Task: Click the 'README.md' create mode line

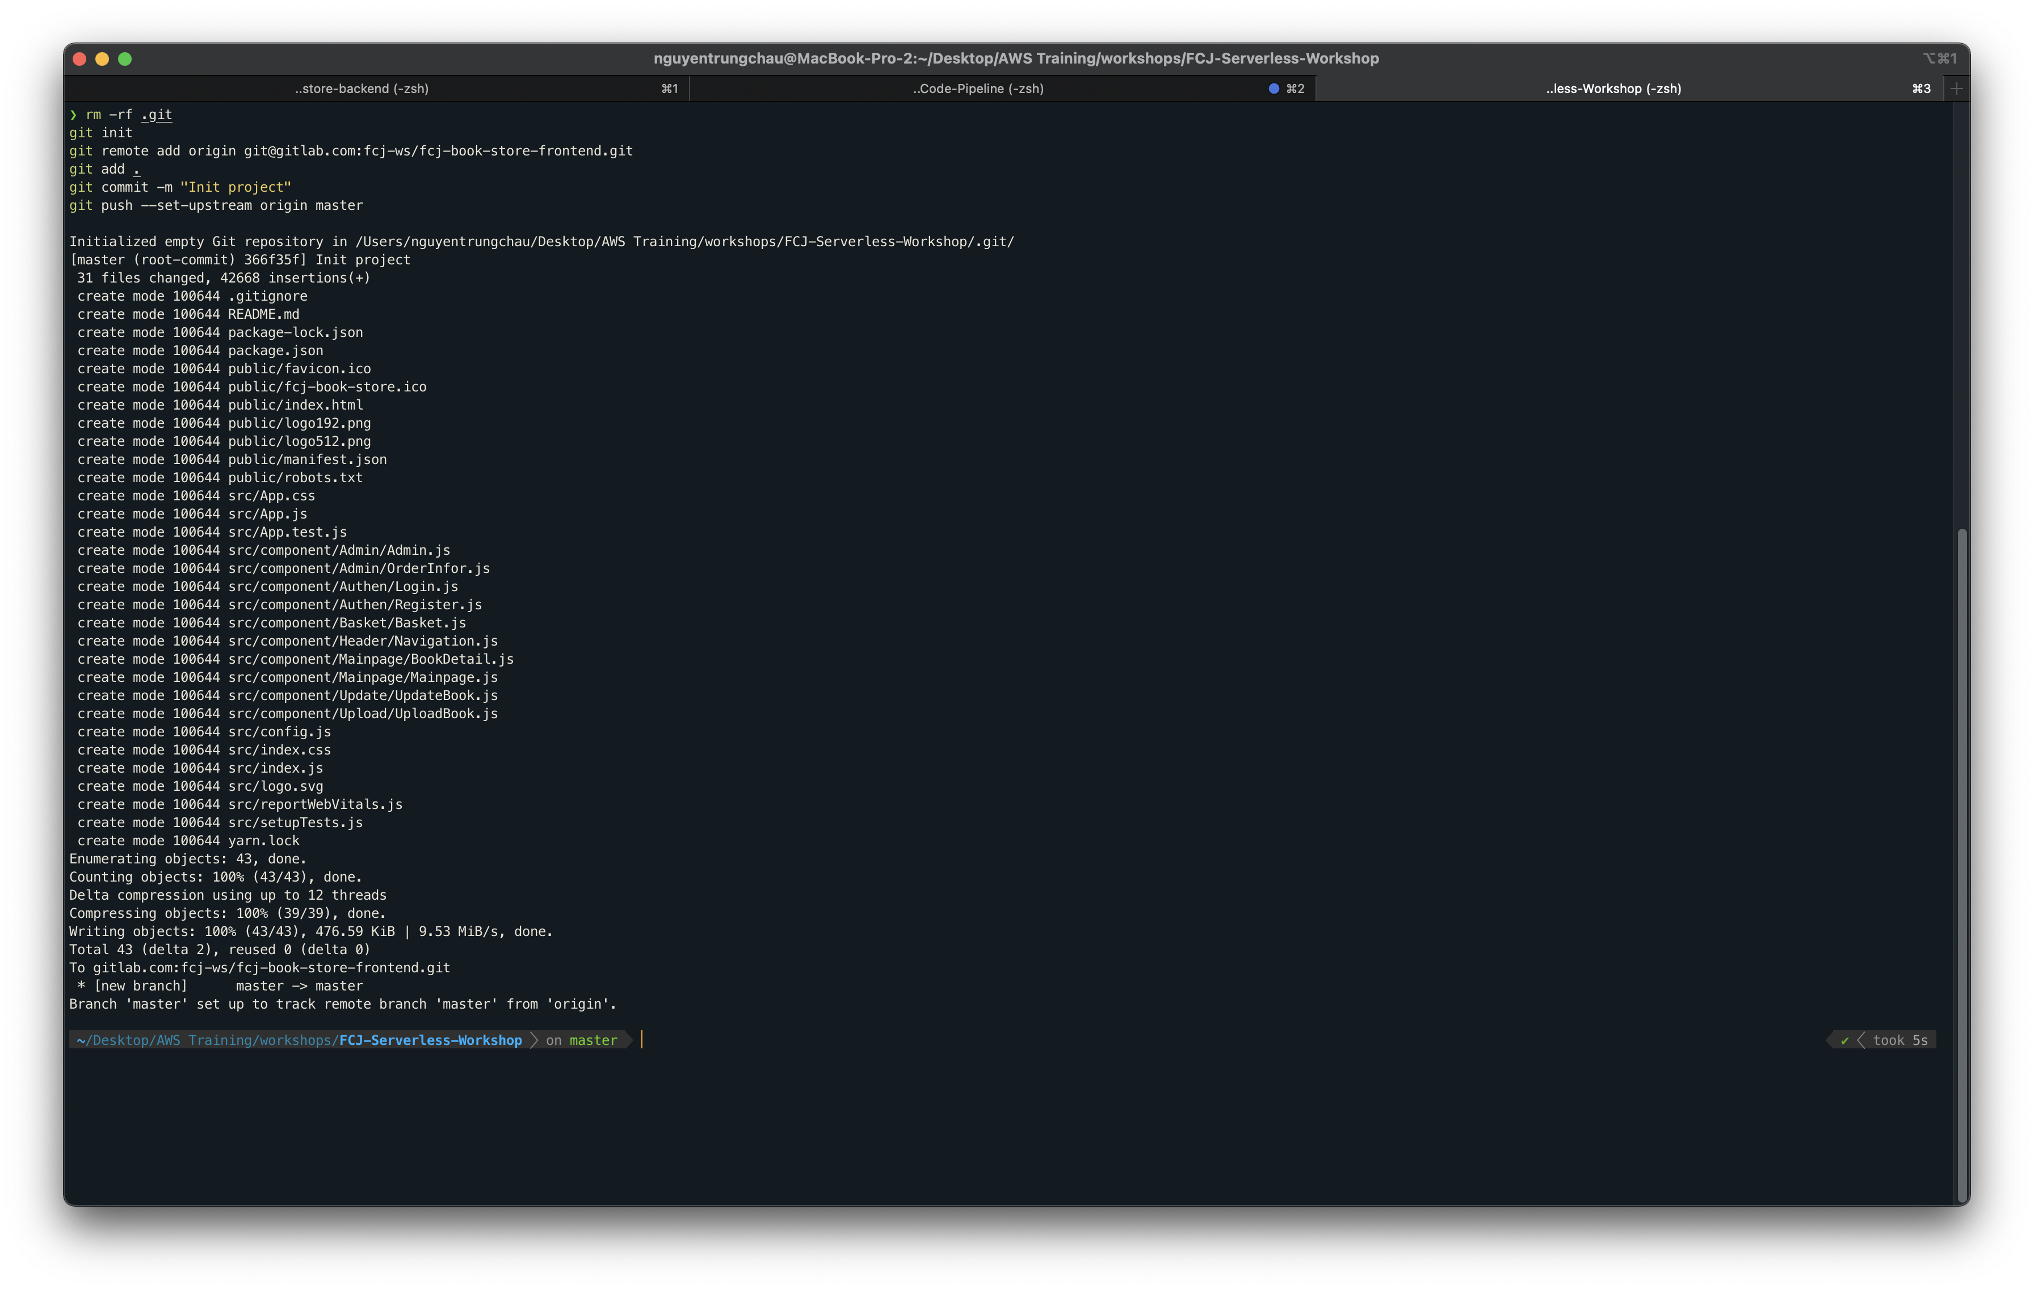Action: [188, 314]
